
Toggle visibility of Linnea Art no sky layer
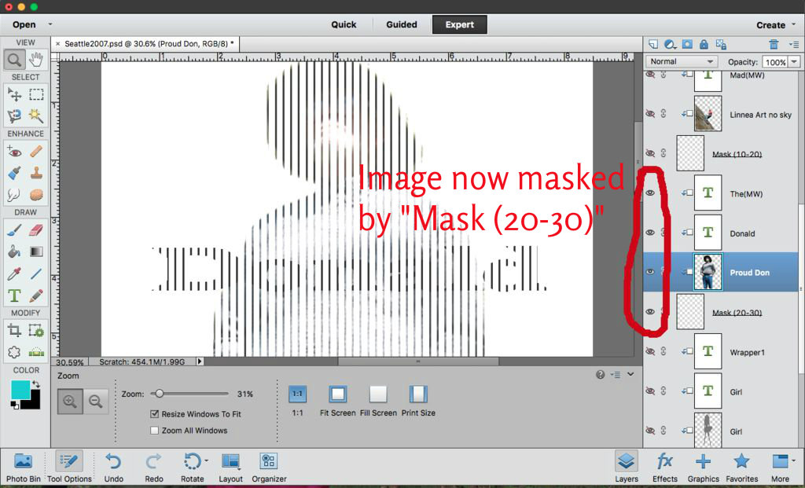point(650,114)
